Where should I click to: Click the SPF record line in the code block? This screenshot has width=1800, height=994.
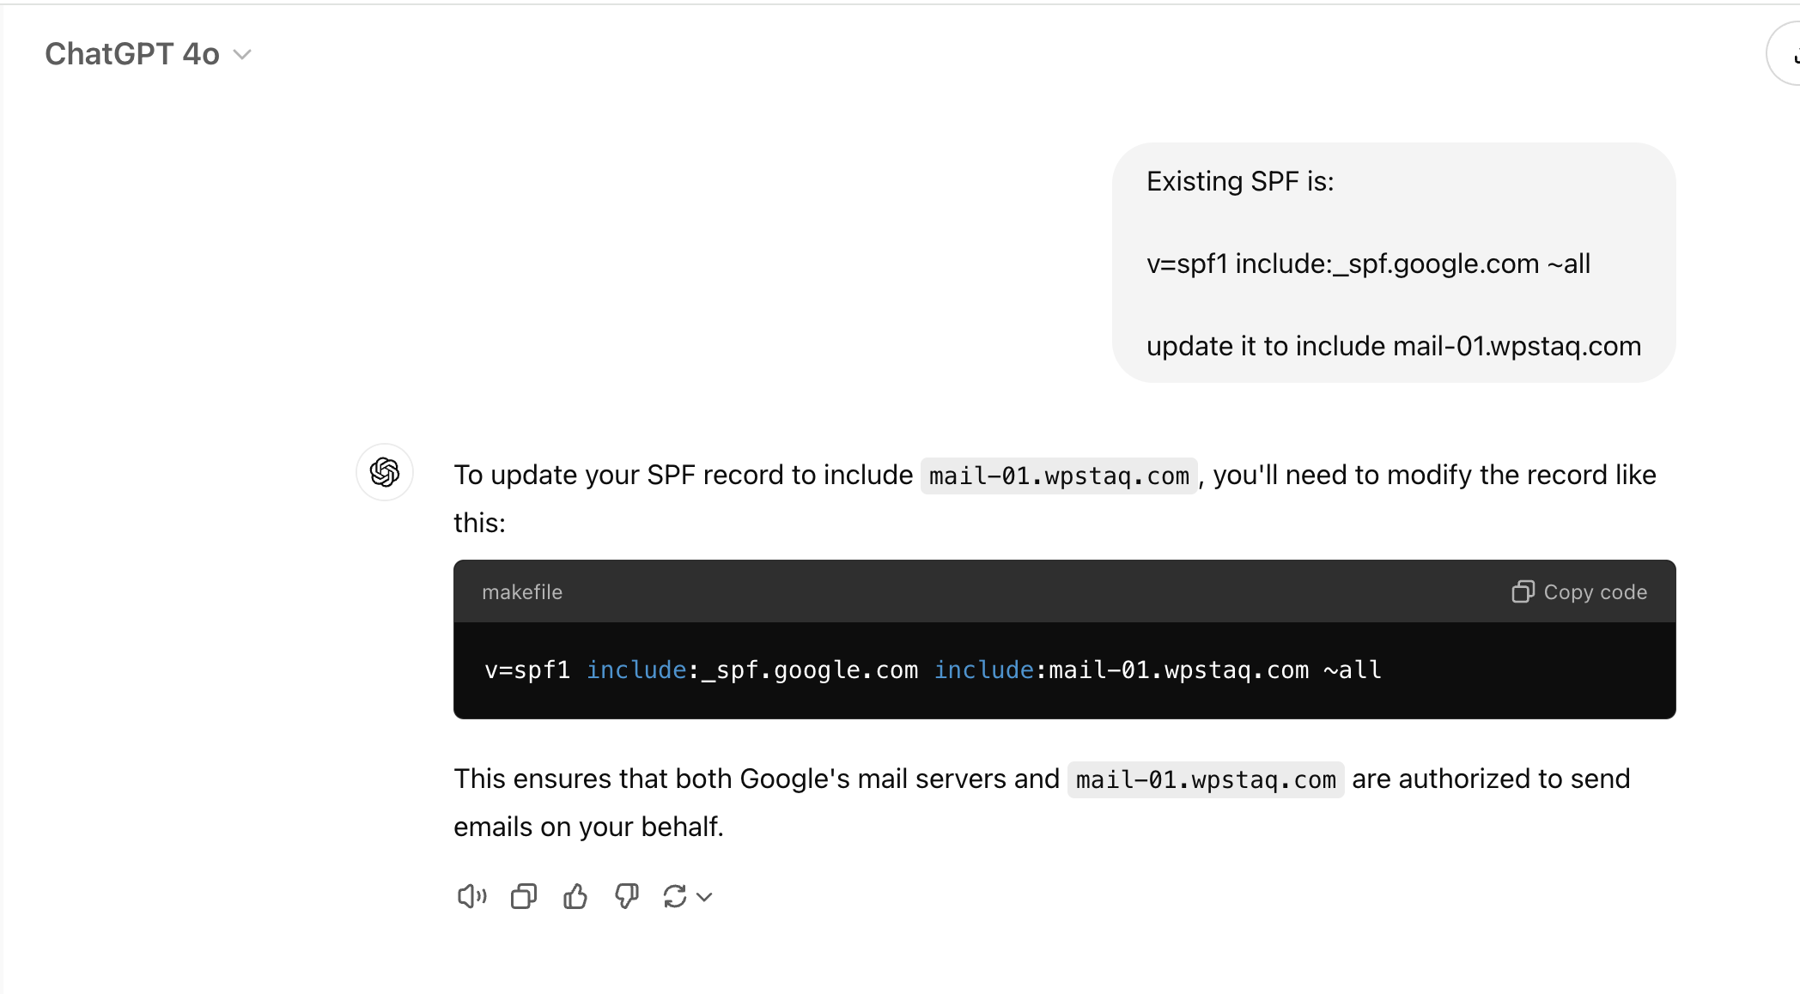[x=933, y=670]
